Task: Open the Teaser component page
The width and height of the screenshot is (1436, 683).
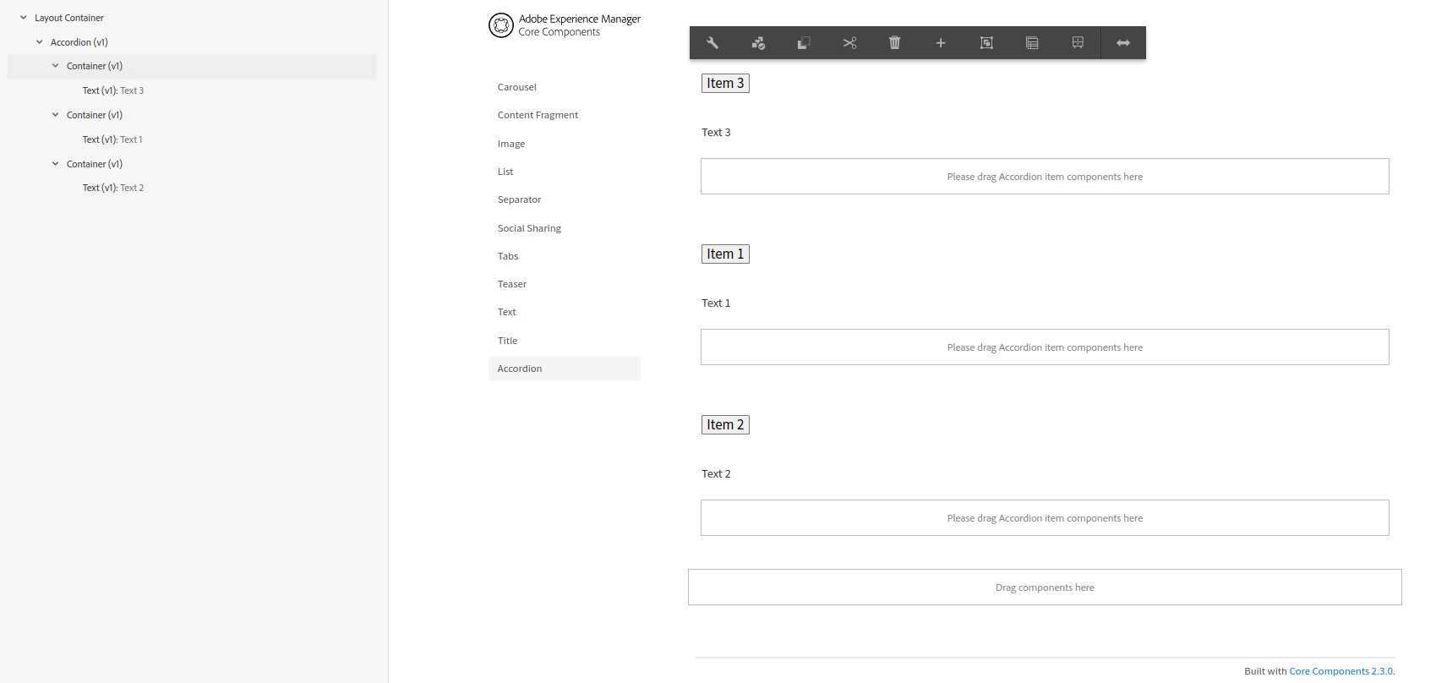Action: 512,284
